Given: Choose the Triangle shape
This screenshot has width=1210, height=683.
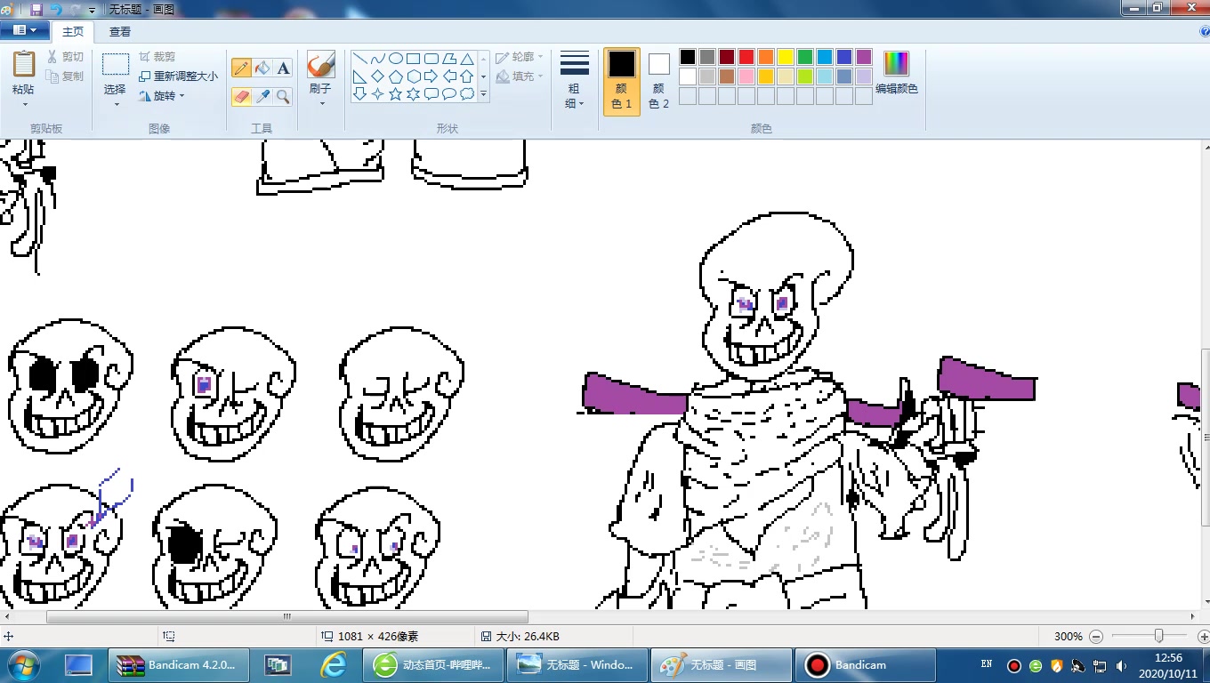Looking at the screenshot, I should point(467,59).
